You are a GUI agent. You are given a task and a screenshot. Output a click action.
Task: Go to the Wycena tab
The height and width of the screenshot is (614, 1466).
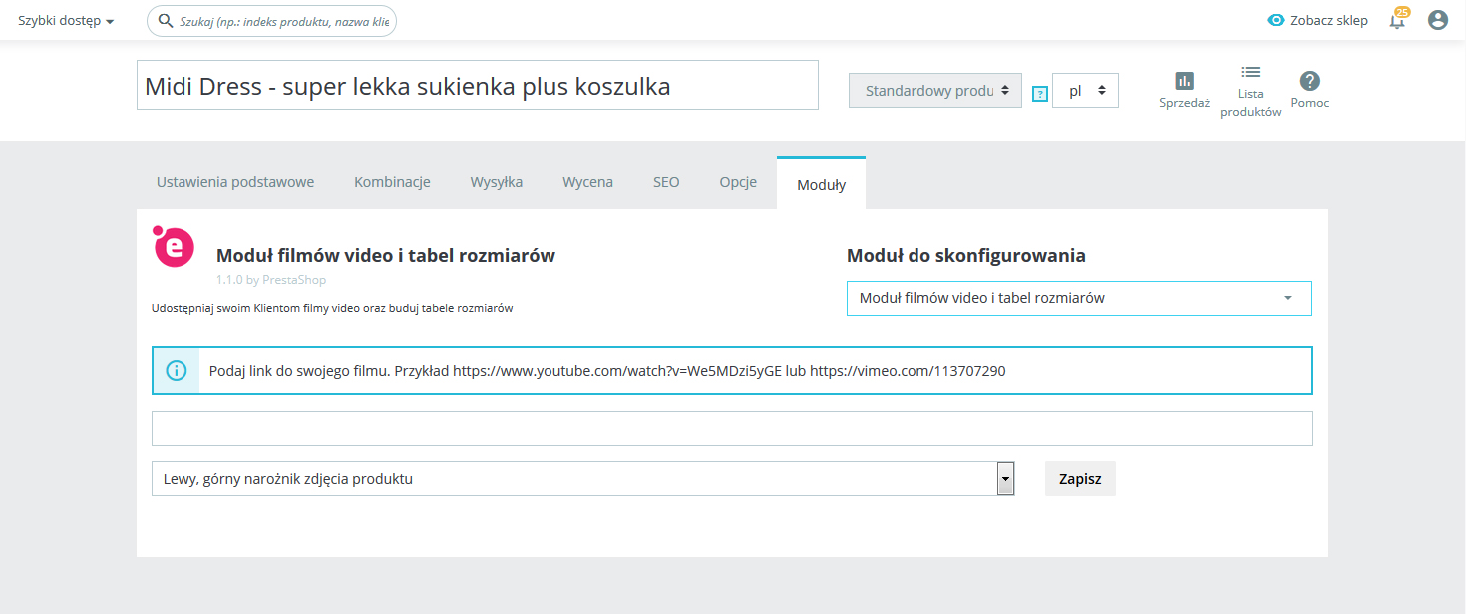pyautogui.click(x=587, y=182)
